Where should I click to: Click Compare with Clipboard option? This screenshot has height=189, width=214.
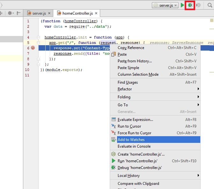pos(138,184)
